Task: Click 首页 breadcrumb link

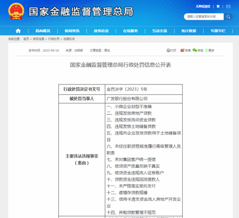Action: tap(26, 39)
